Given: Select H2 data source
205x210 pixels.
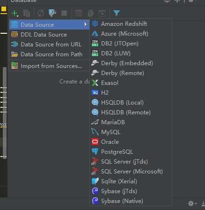Looking at the screenshot, I should point(131,93).
